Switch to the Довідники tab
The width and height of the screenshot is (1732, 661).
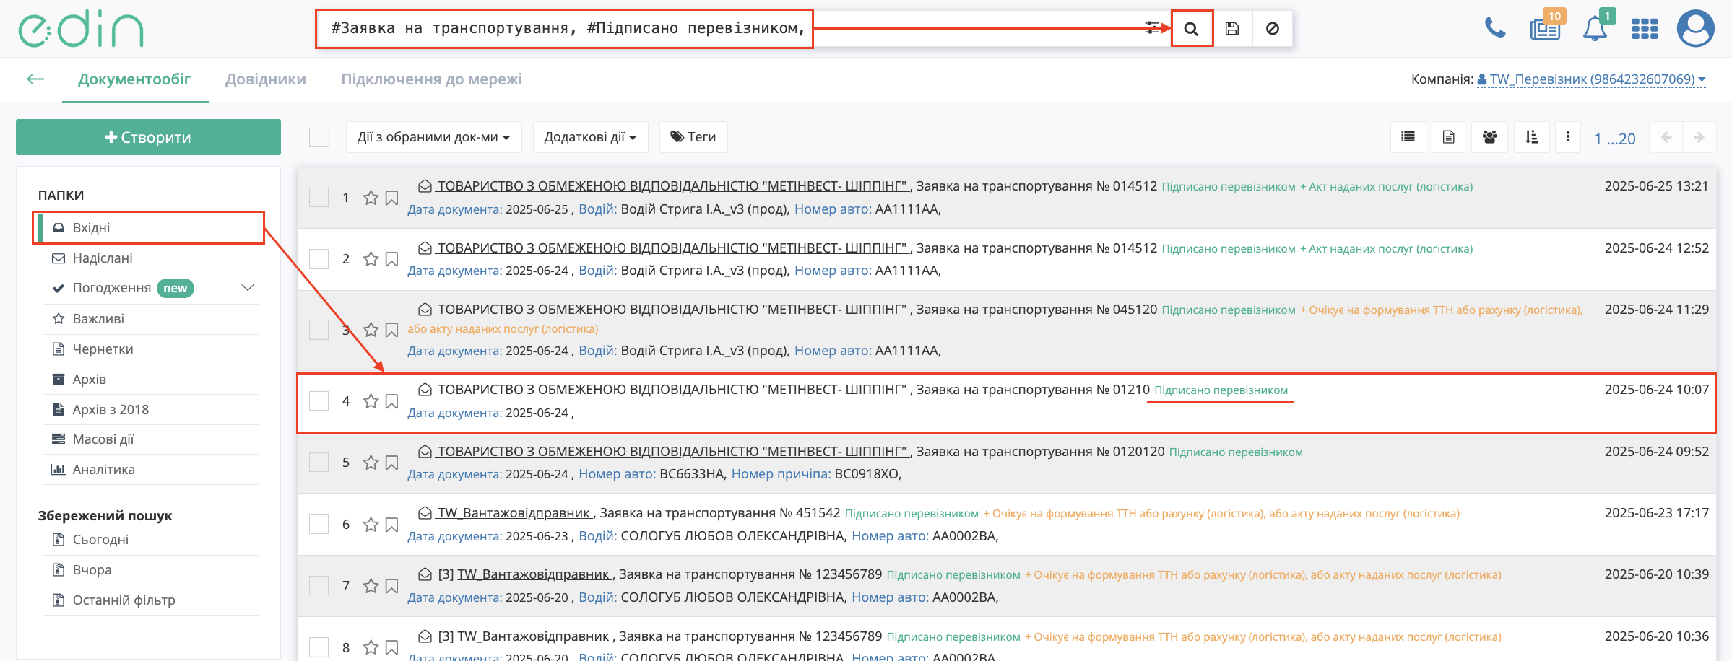(266, 79)
